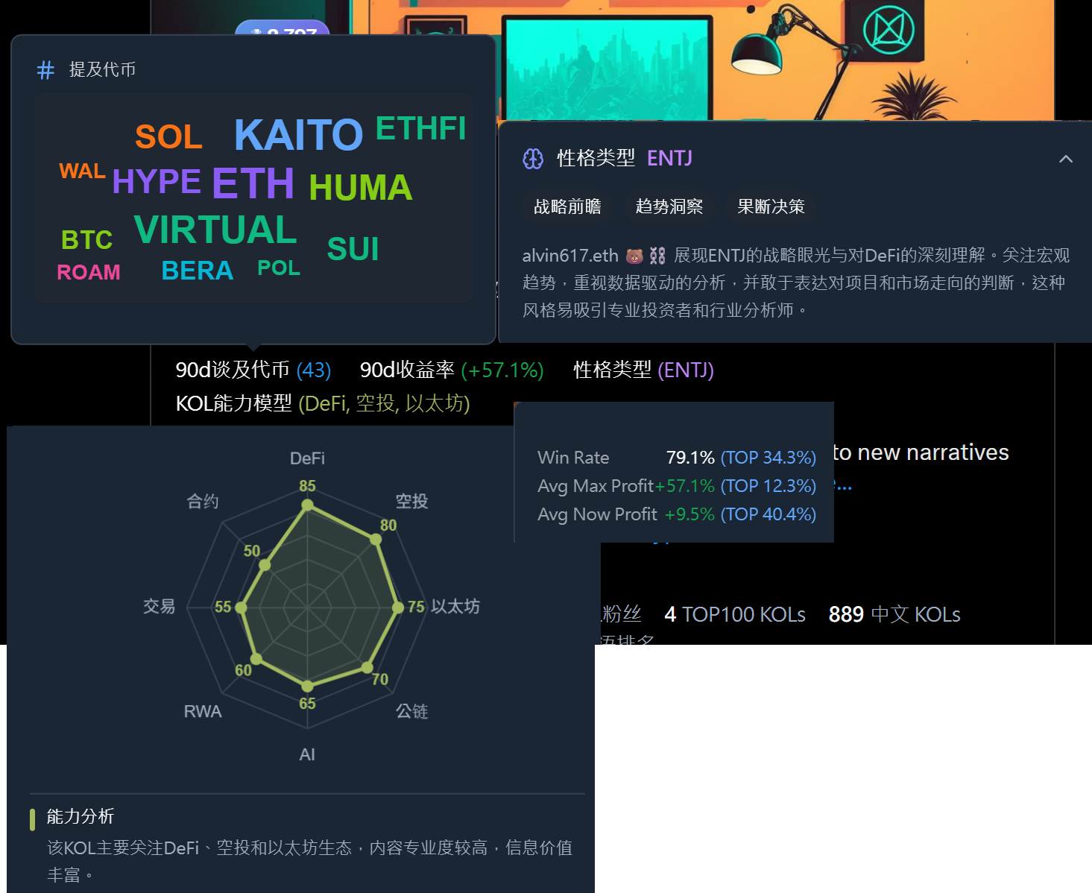Select the ETH token in word cloud
Viewport: 1092px width, 893px height.
coord(253,183)
